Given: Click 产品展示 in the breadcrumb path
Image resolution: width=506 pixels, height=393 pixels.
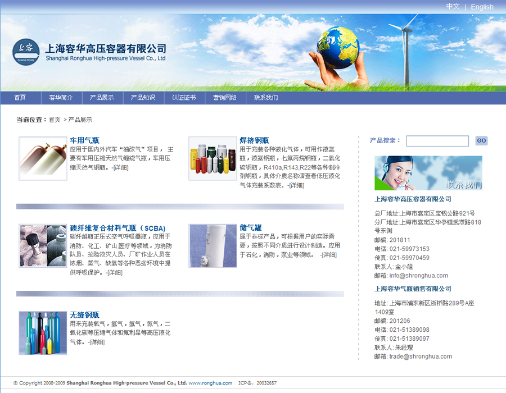Looking at the screenshot, I should (x=80, y=120).
